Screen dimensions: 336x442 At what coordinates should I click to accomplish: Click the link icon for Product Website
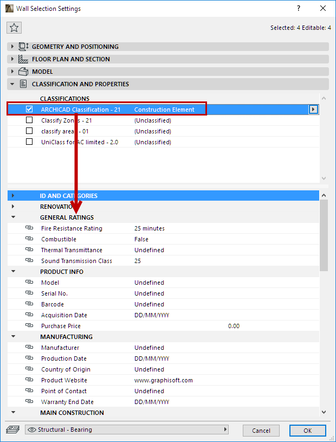pyautogui.click(x=29, y=380)
